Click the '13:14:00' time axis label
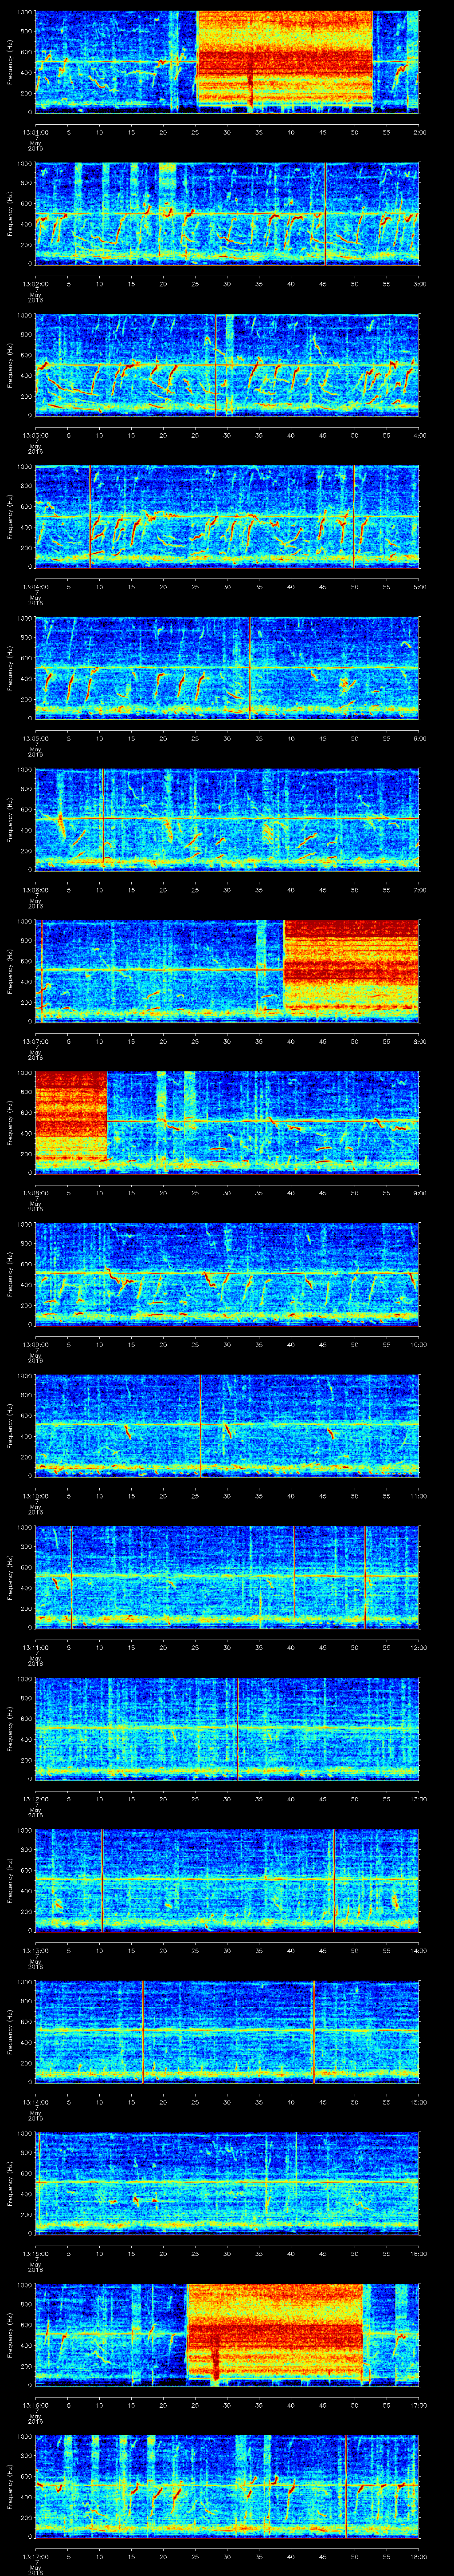 pyautogui.click(x=35, y=2101)
